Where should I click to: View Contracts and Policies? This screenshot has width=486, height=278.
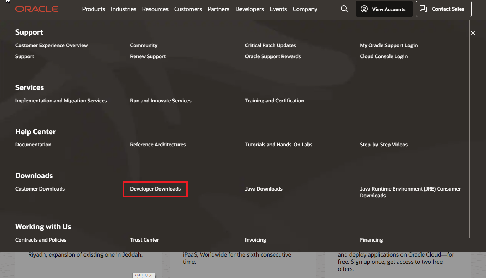[x=41, y=240]
